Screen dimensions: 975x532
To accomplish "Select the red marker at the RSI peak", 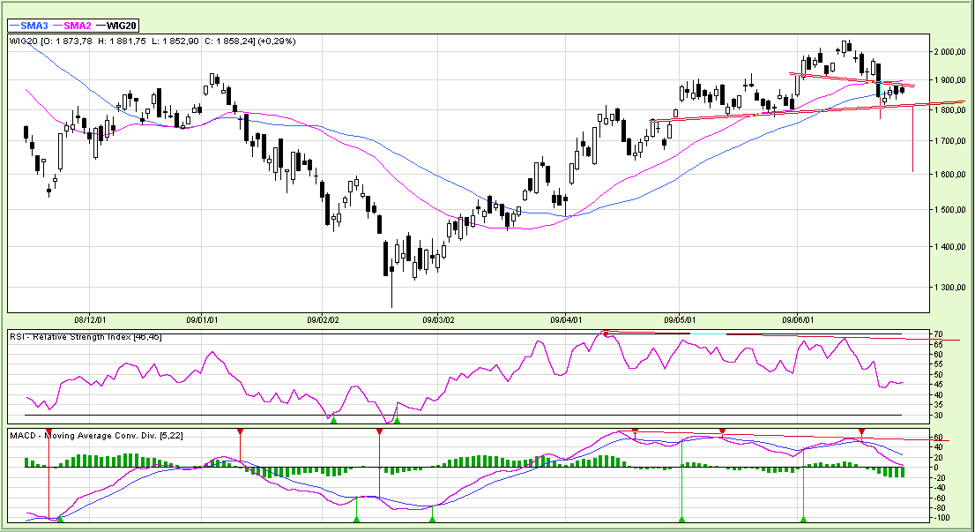I will (x=605, y=333).
